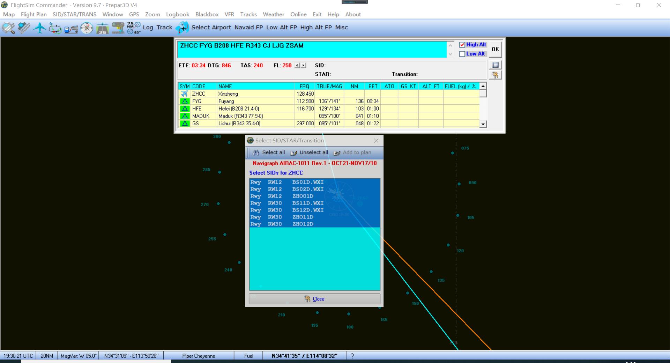This screenshot has height=363, width=670.
Task: Click the Close button in SID dialog
Action: (x=314, y=299)
